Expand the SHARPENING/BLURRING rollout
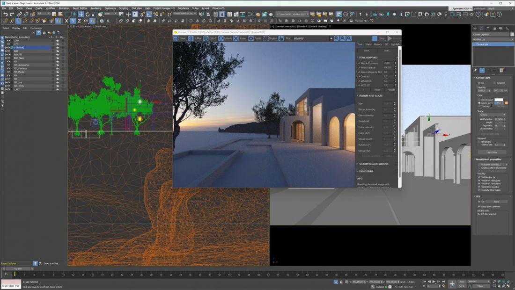This screenshot has height=290, width=515. click(x=373, y=164)
